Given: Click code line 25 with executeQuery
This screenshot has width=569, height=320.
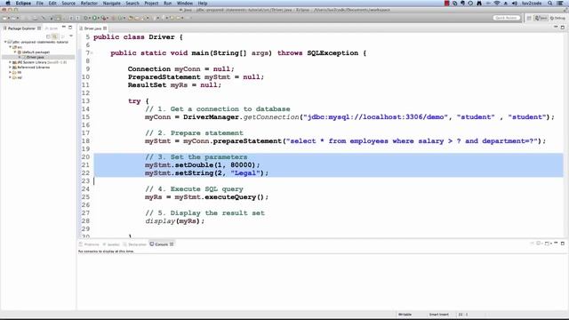Looking at the screenshot, I should point(206,197).
